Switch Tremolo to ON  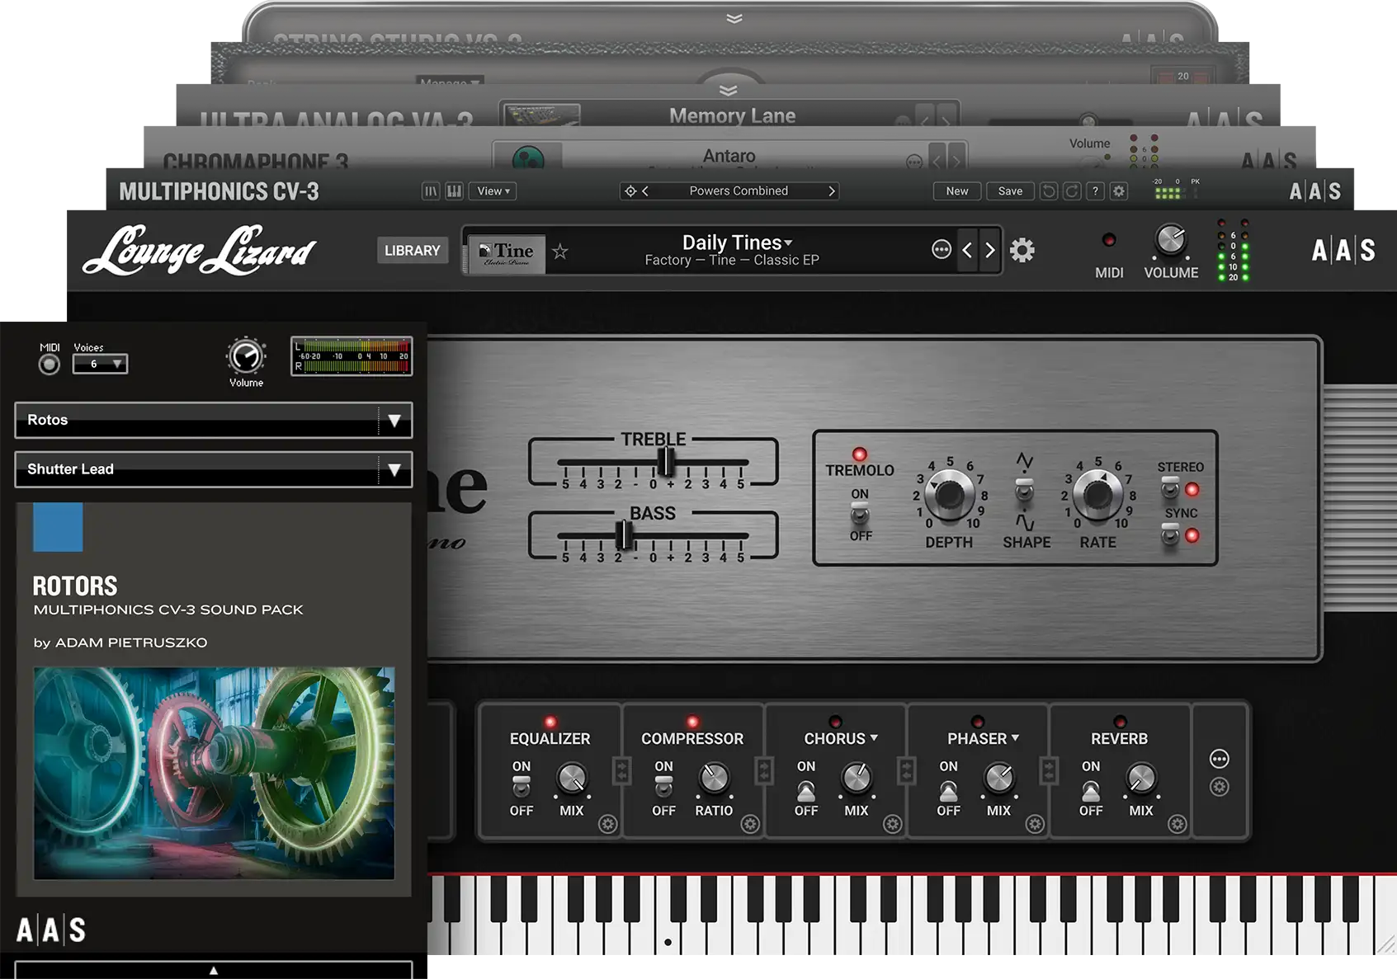pyautogui.click(x=860, y=510)
